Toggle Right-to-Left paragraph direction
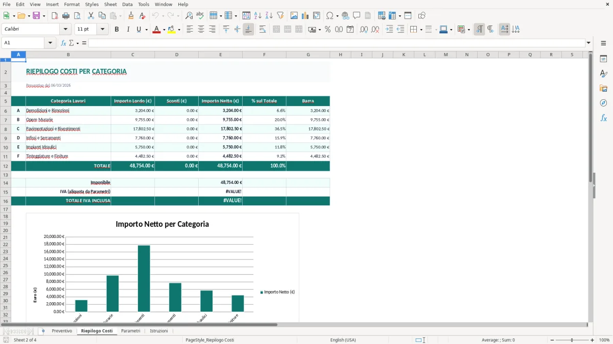The image size is (613, 344). coord(490,30)
